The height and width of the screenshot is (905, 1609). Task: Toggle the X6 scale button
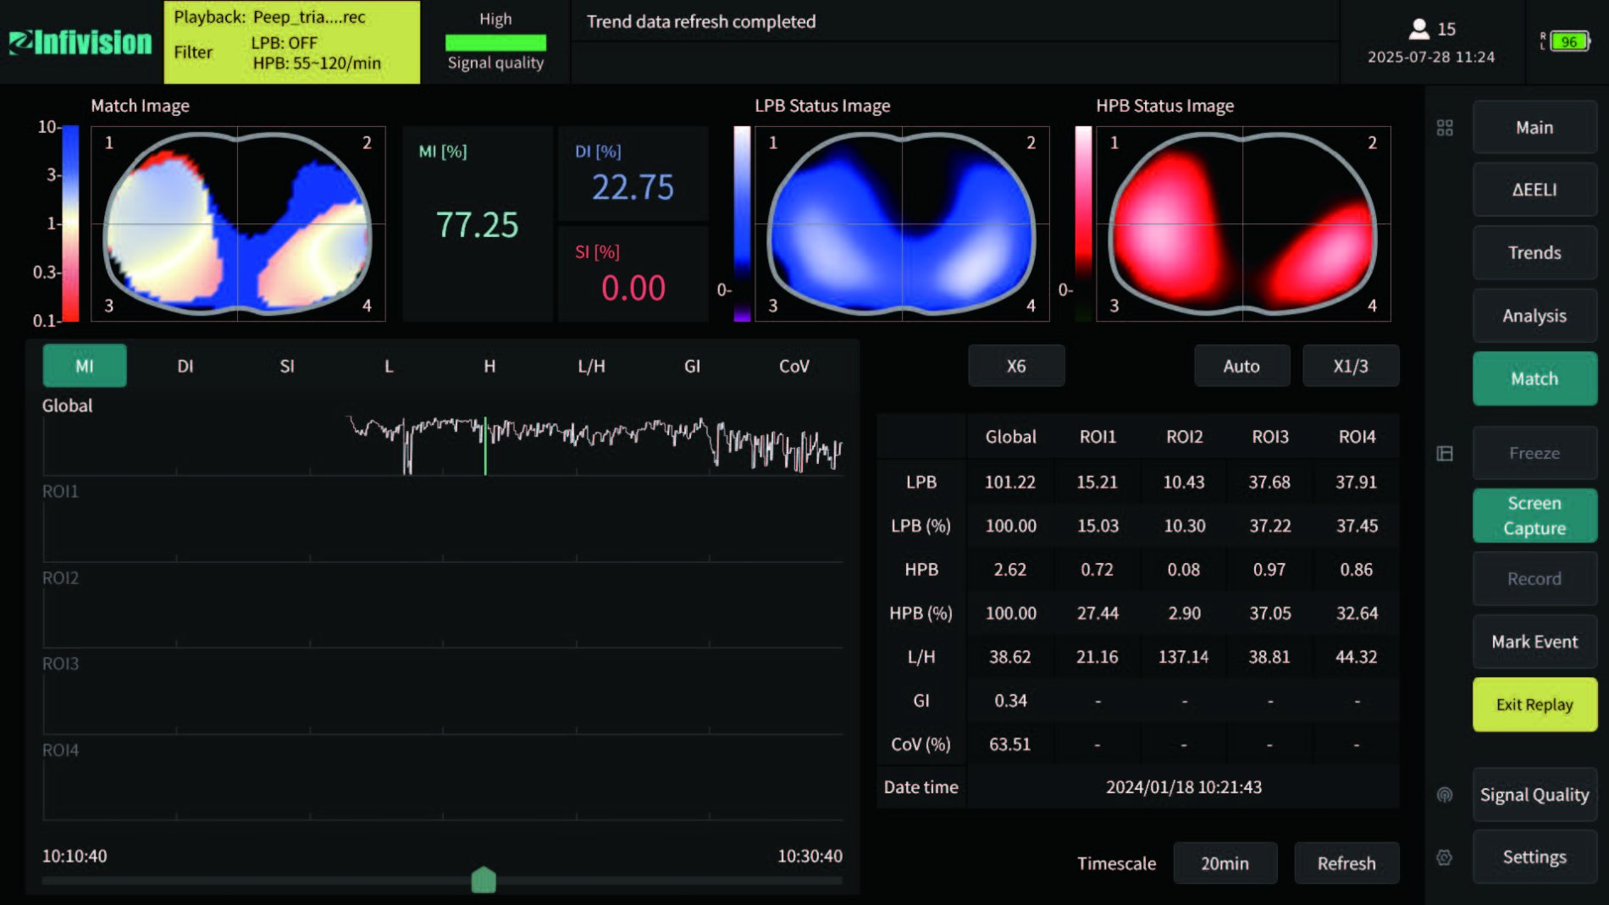tap(1015, 366)
